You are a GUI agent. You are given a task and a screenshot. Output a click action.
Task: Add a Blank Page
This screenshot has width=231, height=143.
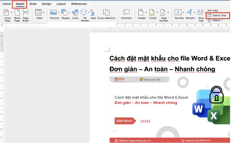(17, 15)
